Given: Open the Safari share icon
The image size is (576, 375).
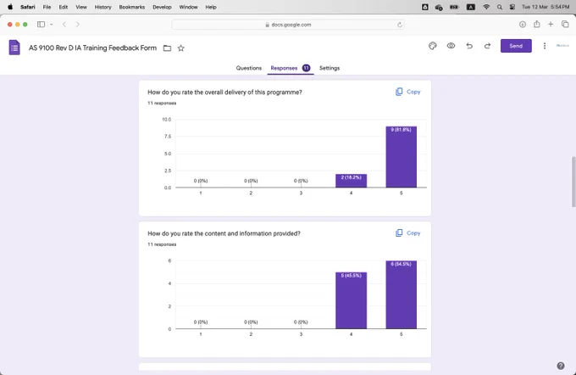Looking at the screenshot, I should (x=537, y=25).
